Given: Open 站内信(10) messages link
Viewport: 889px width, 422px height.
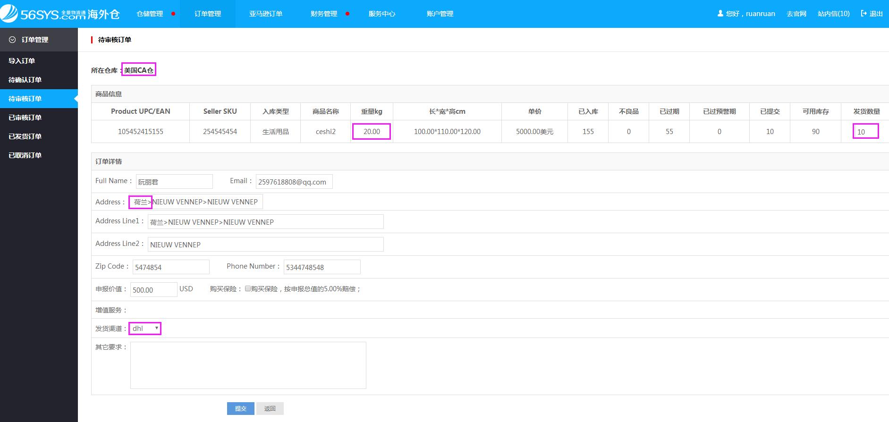Looking at the screenshot, I should coord(833,14).
